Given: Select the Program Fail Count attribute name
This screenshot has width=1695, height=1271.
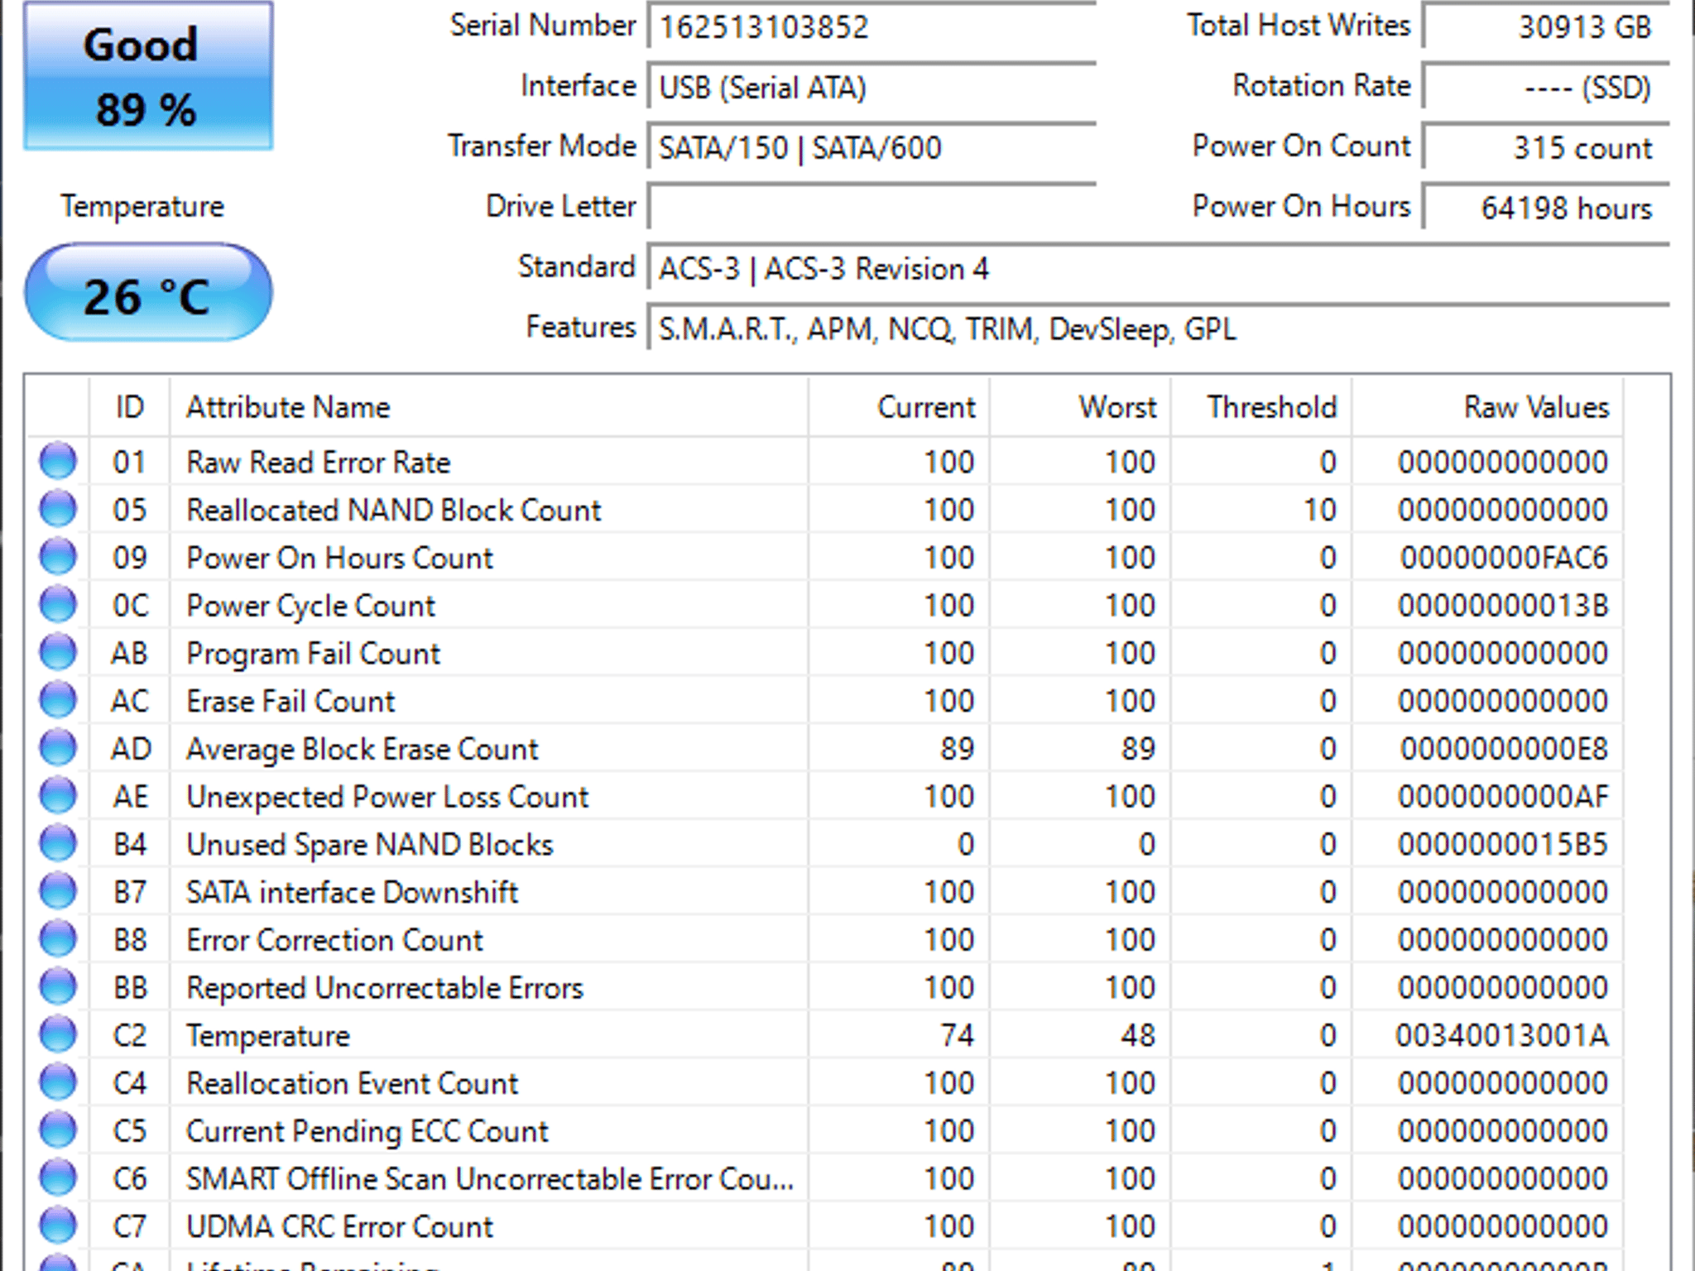Looking at the screenshot, I should 313,654.
